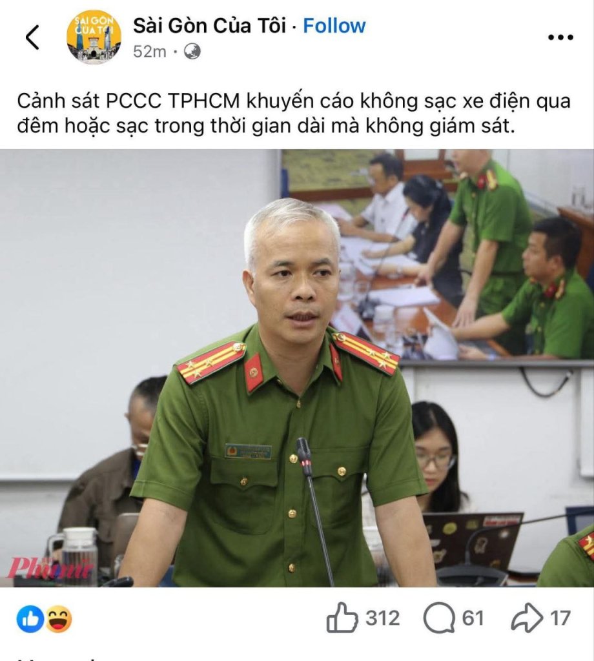Open comments via the speech bubble icon
This screenshot has width=594, height=661.
[x=439, y=618]
